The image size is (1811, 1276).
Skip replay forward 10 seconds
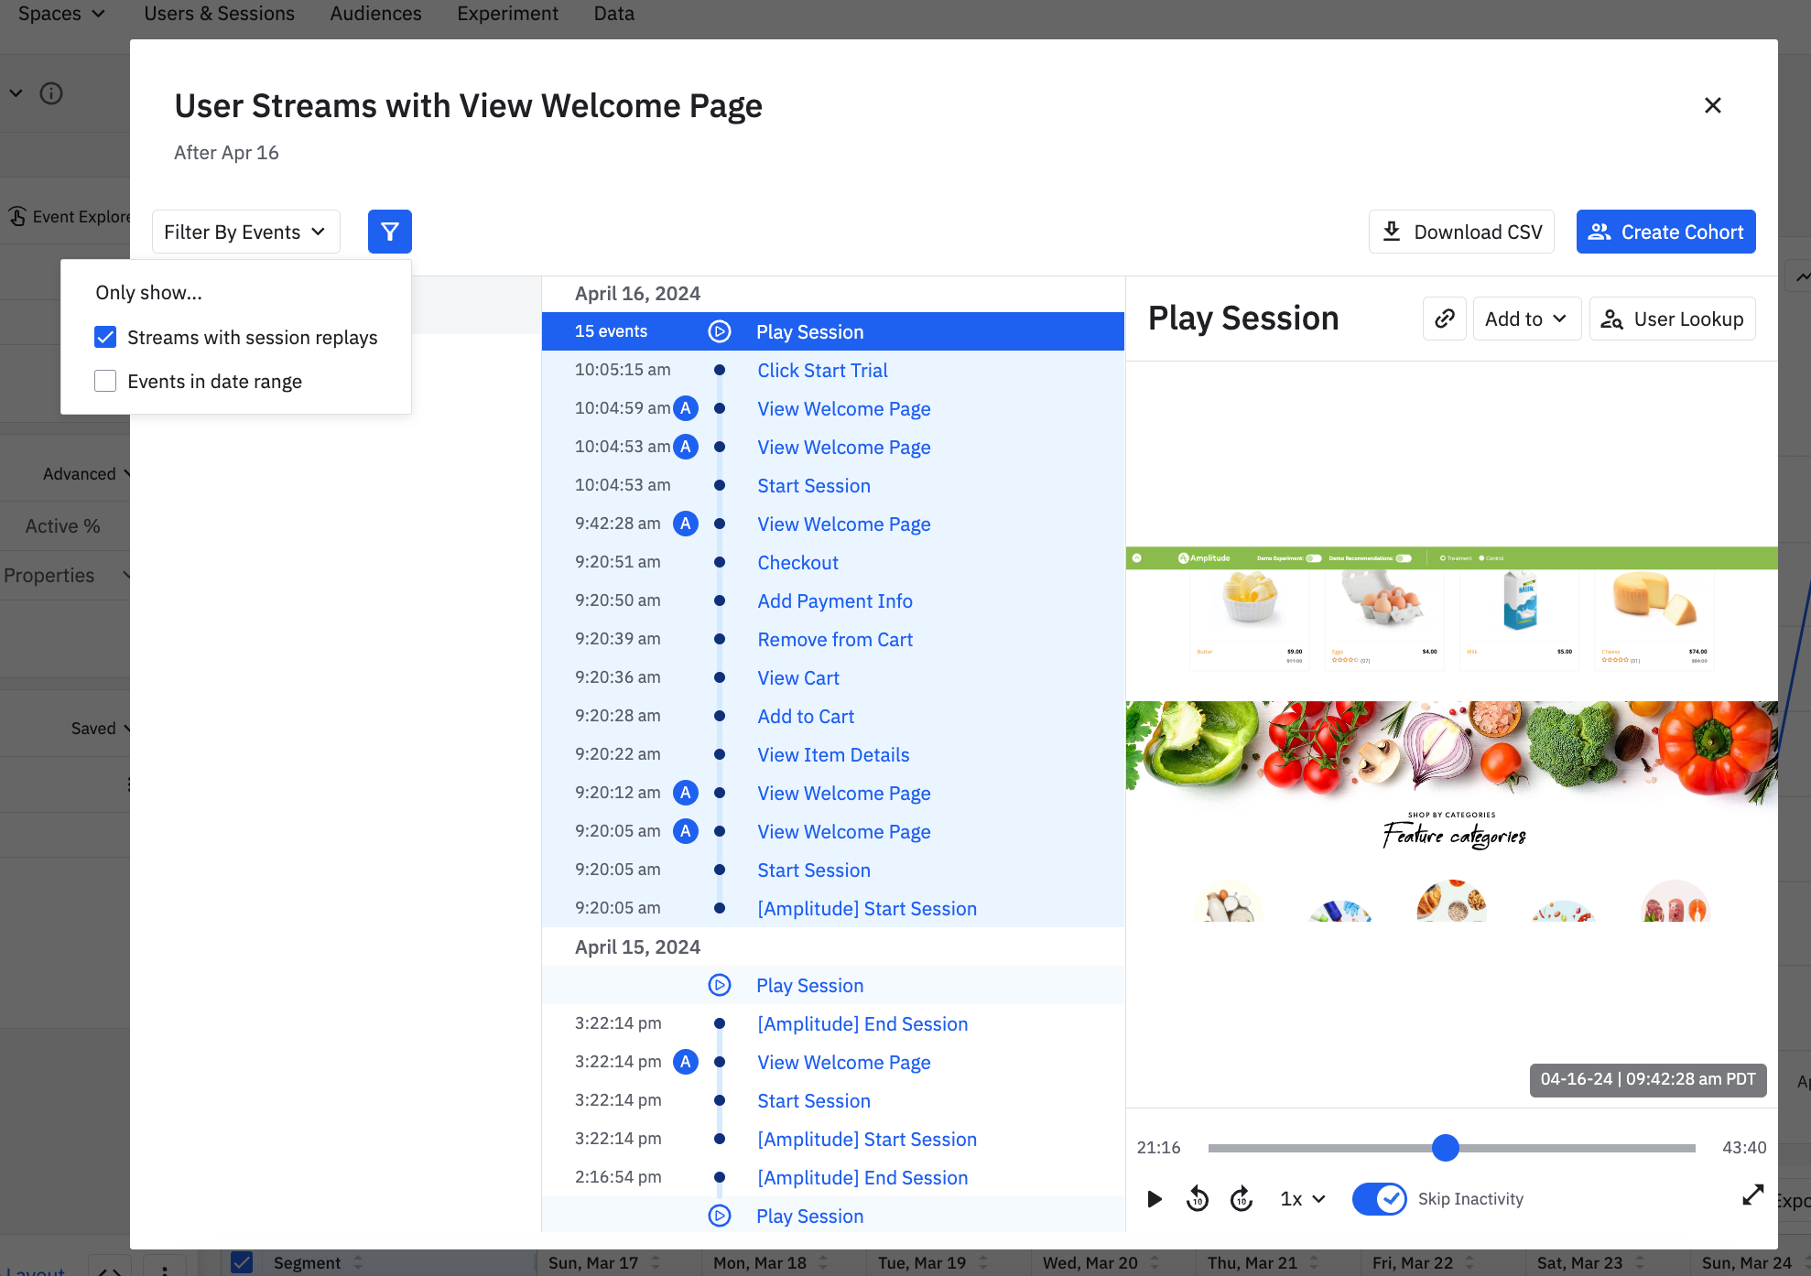(x=1242, y=1199)
